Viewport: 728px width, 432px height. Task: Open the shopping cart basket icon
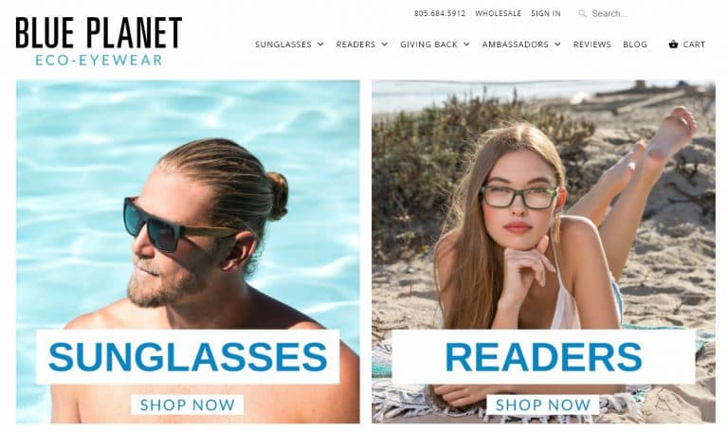coord(673,45)
